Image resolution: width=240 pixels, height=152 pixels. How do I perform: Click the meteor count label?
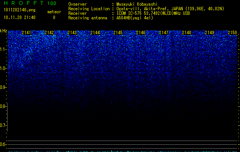[x=54, y=12]
